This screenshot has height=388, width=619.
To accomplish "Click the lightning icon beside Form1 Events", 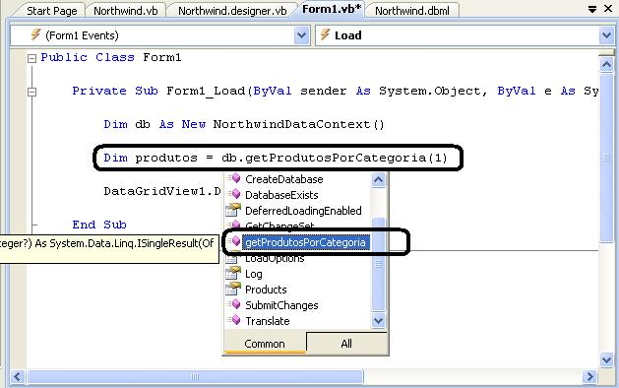I will coord(35,34).
